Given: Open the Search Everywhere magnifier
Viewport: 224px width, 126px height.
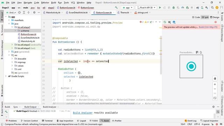Looking at the screenshot, I should (212, 8).
